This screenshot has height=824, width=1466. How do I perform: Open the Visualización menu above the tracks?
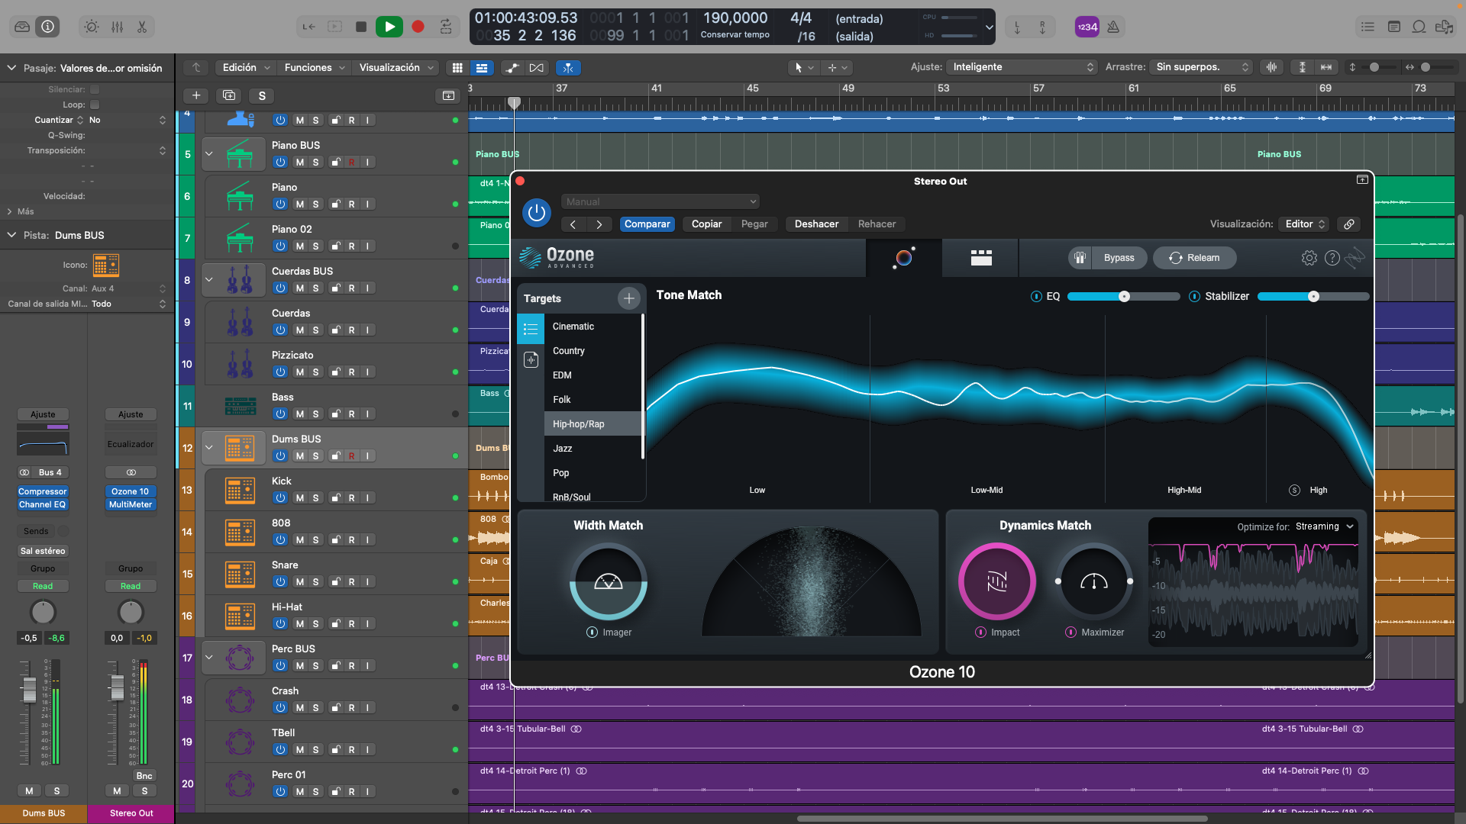pos(391,67)
